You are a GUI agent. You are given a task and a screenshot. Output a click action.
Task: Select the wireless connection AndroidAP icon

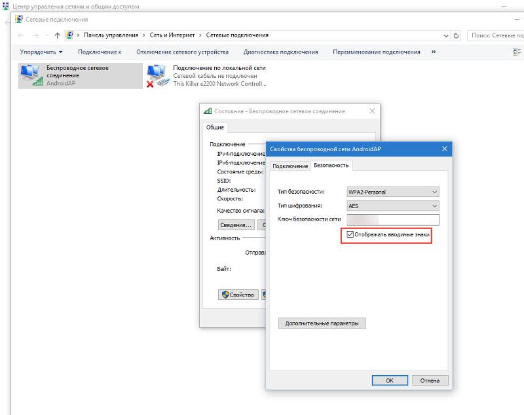coord(31,75)
